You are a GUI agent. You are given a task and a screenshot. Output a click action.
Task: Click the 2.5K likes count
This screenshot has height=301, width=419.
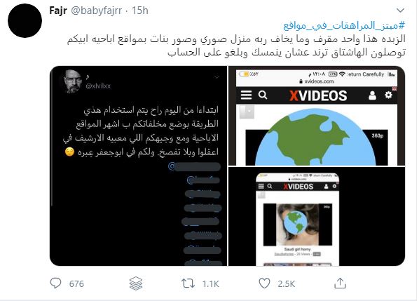(x=286, y=284)
